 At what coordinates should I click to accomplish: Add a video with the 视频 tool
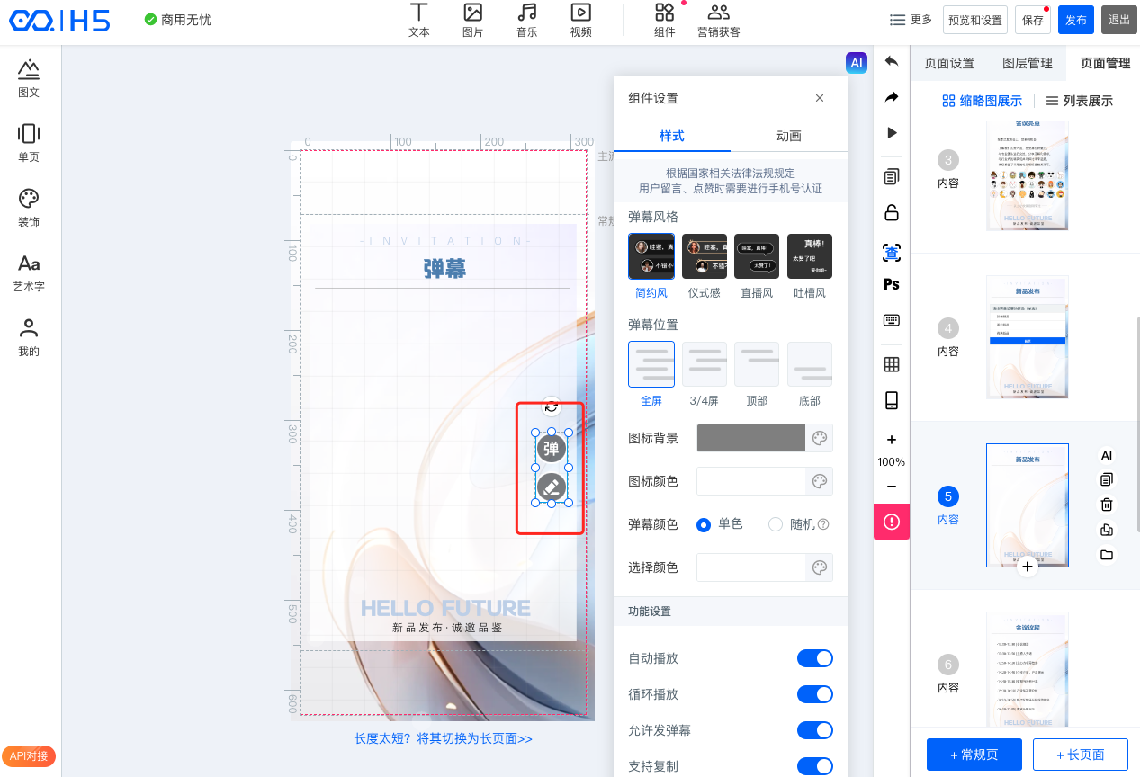pos(581,21)
